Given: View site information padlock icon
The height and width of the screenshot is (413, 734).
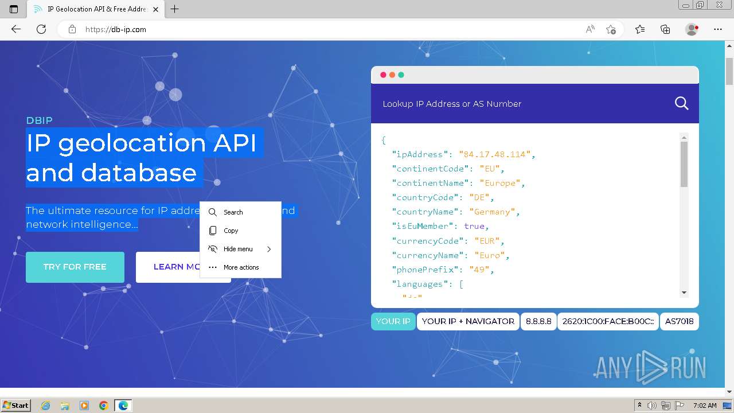Looking at the screenshot, I should 72,29.
